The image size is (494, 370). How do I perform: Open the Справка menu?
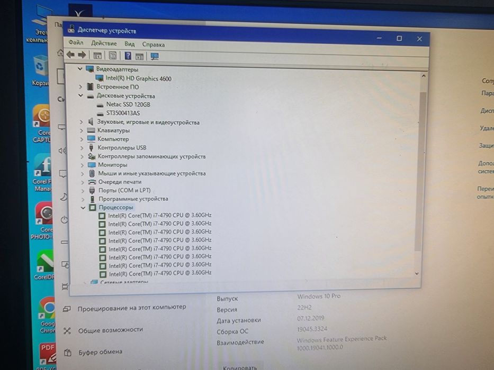click(153, 45)
